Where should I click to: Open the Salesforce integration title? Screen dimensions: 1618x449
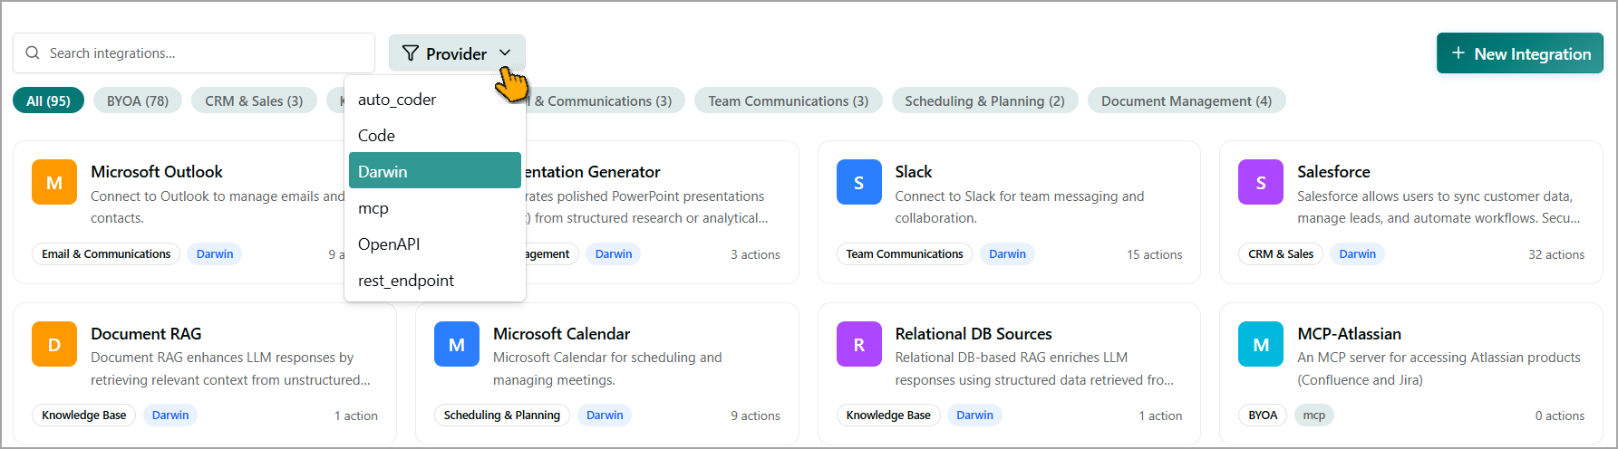1333,172
